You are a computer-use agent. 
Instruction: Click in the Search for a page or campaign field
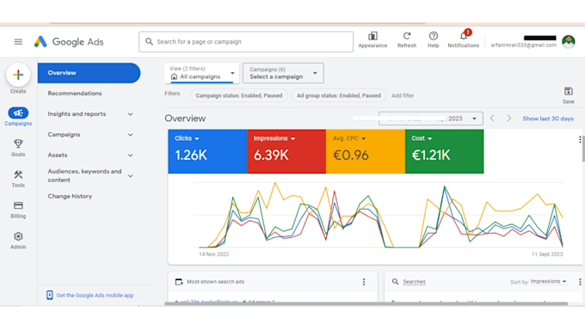coord(246,42)
